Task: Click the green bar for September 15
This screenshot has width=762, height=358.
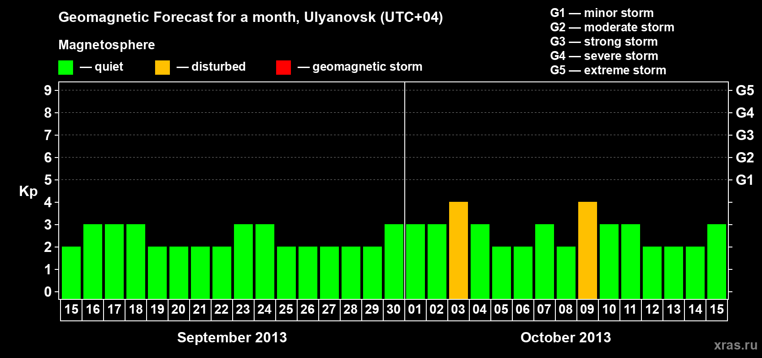Action: point(71,273)
